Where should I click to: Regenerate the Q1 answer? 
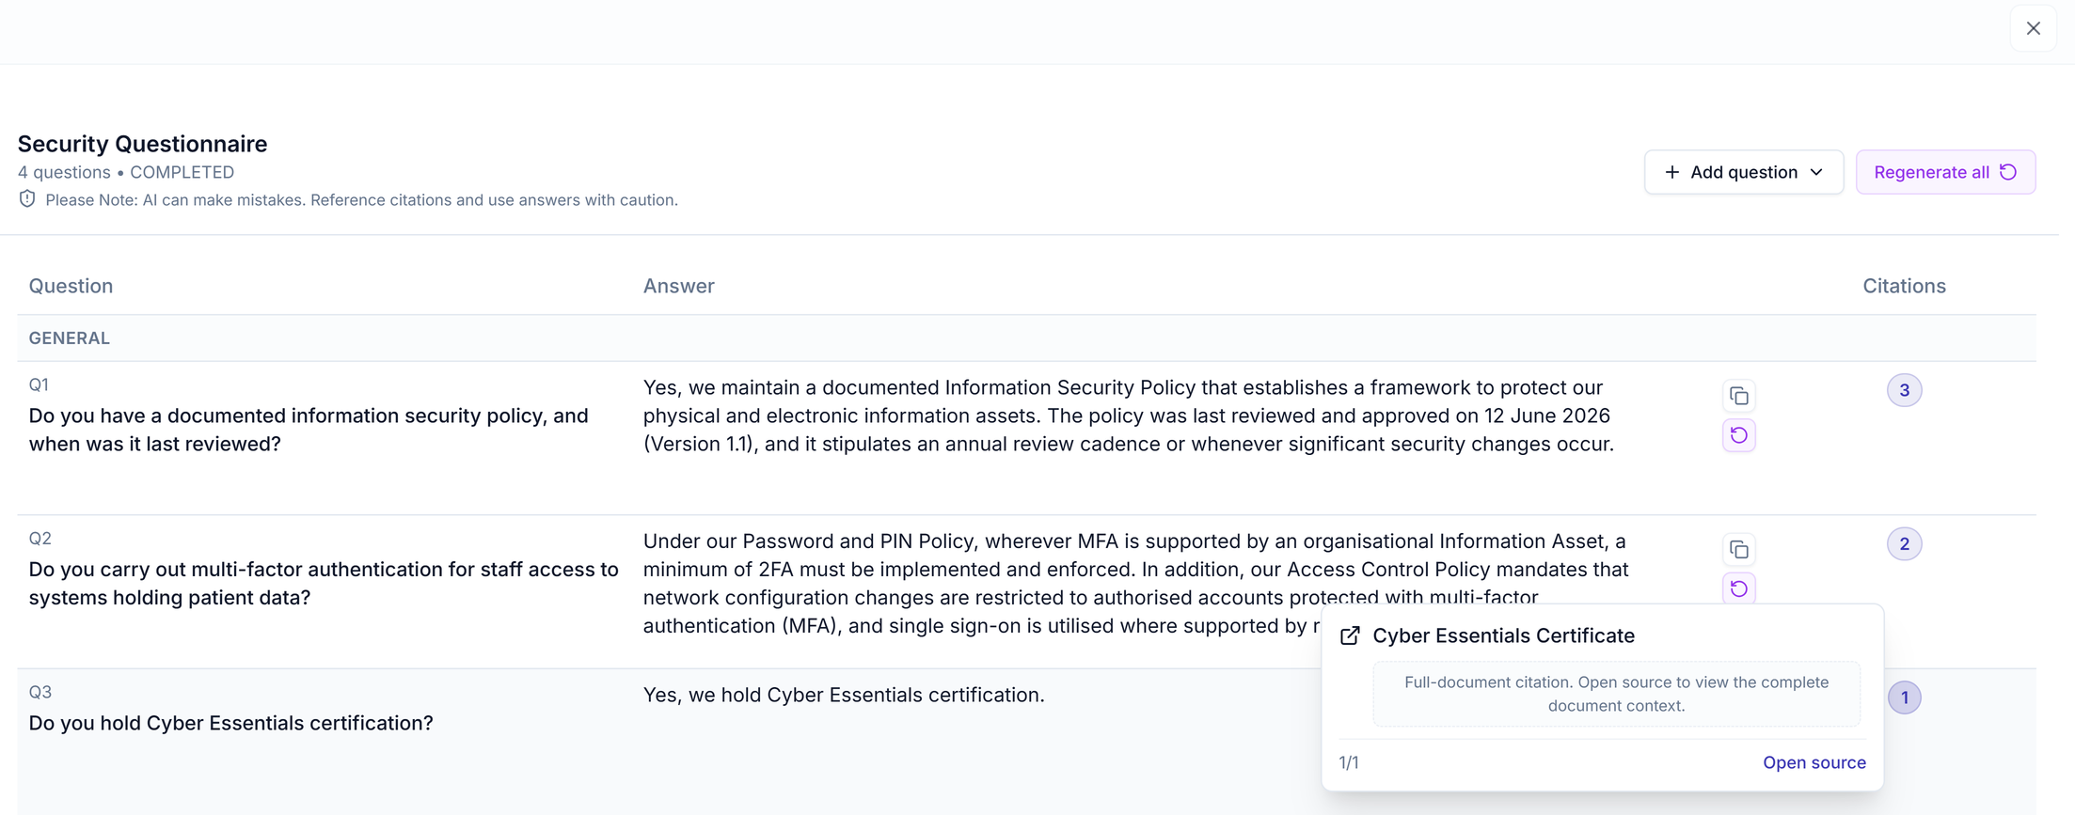[x=1738, y=435]
